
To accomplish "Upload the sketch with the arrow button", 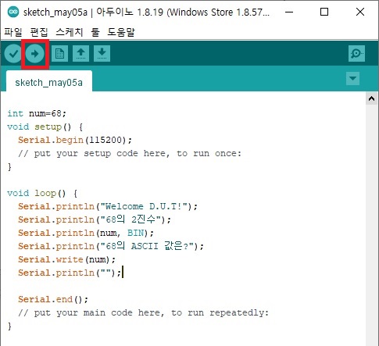I will coord(35,54).
